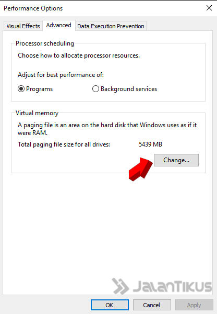Close the Performance Options window
Image resolution: width=217 pixels, height=314 pixels.
[209, 8]
